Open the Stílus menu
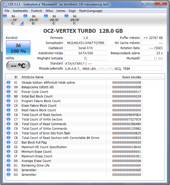The width and height of the screenshot is (170, 185). (x=49, y=11)
